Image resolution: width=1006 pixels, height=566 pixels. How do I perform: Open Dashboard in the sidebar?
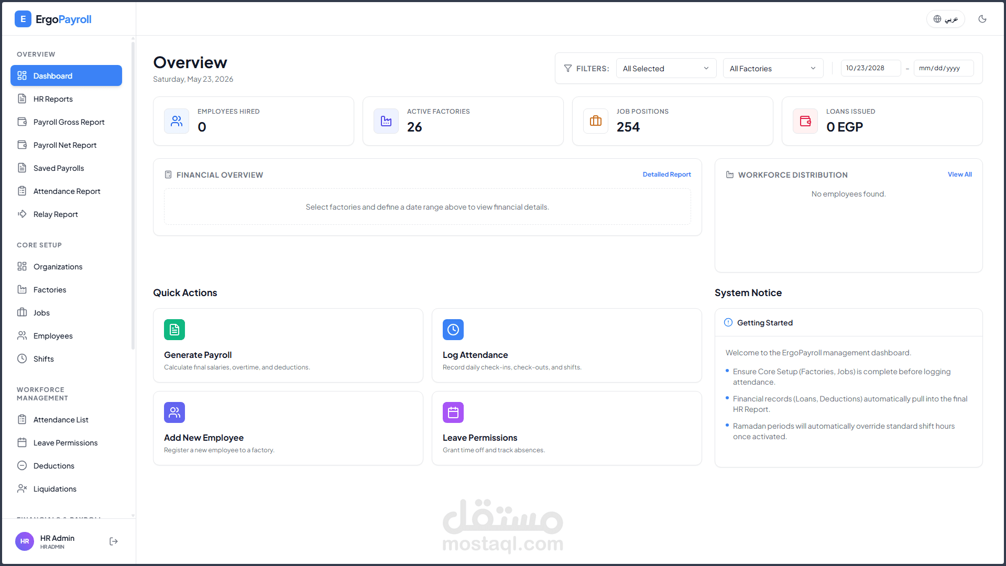click(66, 76)
